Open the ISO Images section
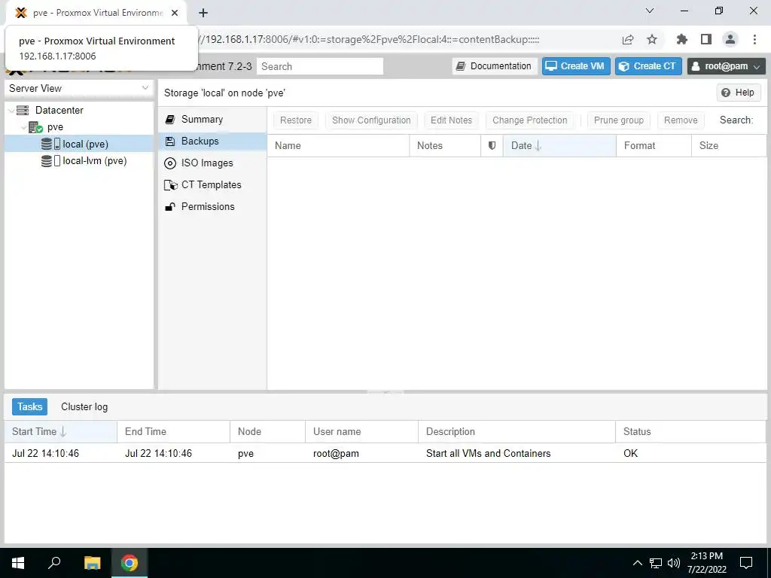This screenshot has width=771, height=578. pyautogui.click(x=212, y=163)
